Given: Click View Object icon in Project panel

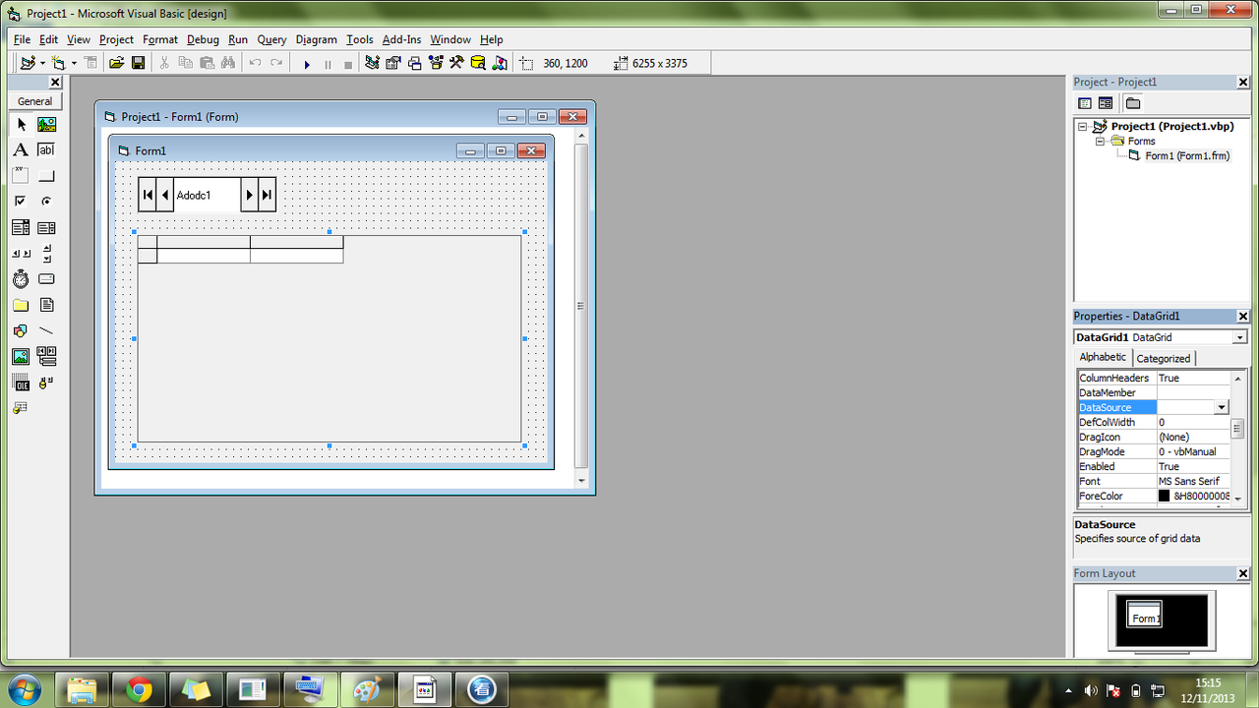Looking at the screenshot, I should click(x=1106, y=103).
